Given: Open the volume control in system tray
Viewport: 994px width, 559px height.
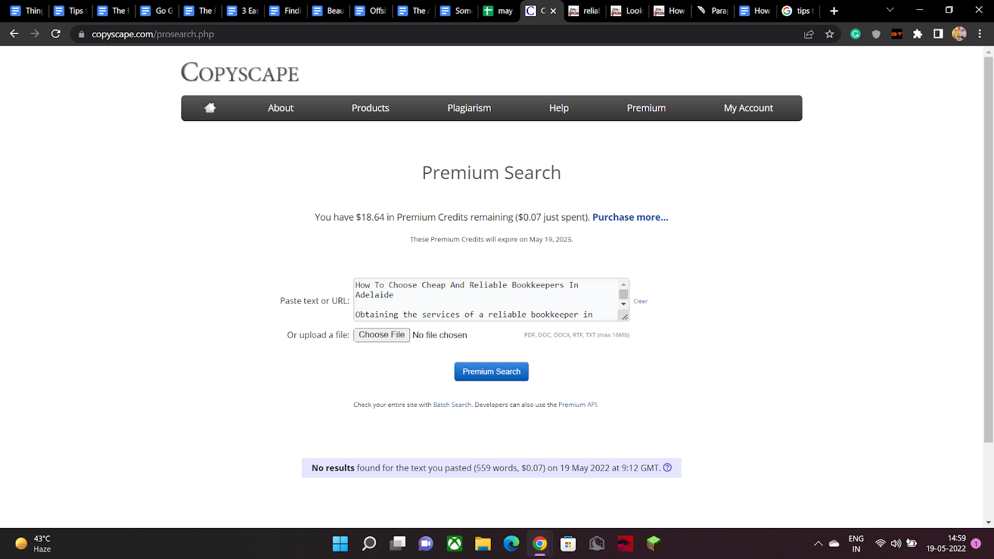Looking at the screenshot, I should click(x=896, y=543).
